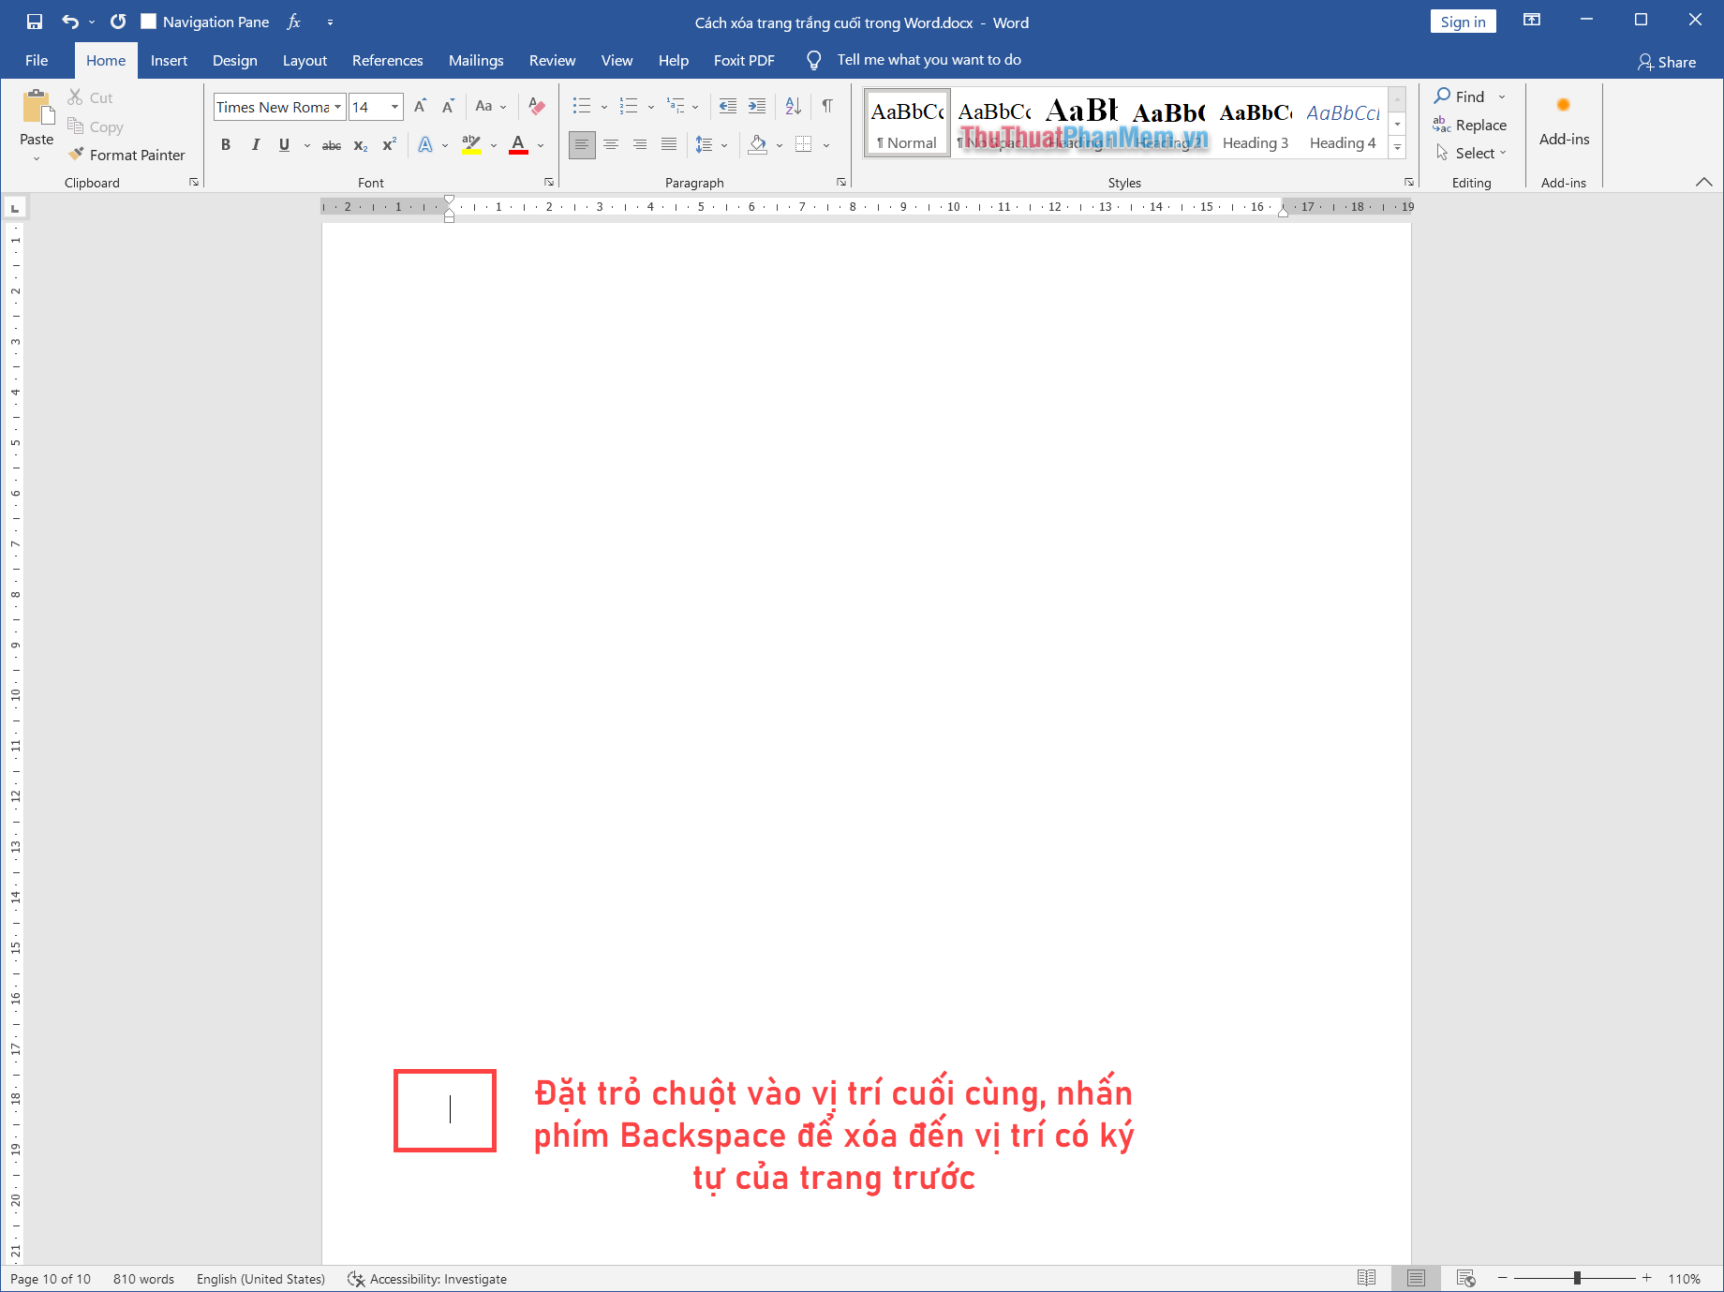Expand the line spacing options
Image resolution: width=1724 pixels, height=1292 pixels.
click(723, 144)
